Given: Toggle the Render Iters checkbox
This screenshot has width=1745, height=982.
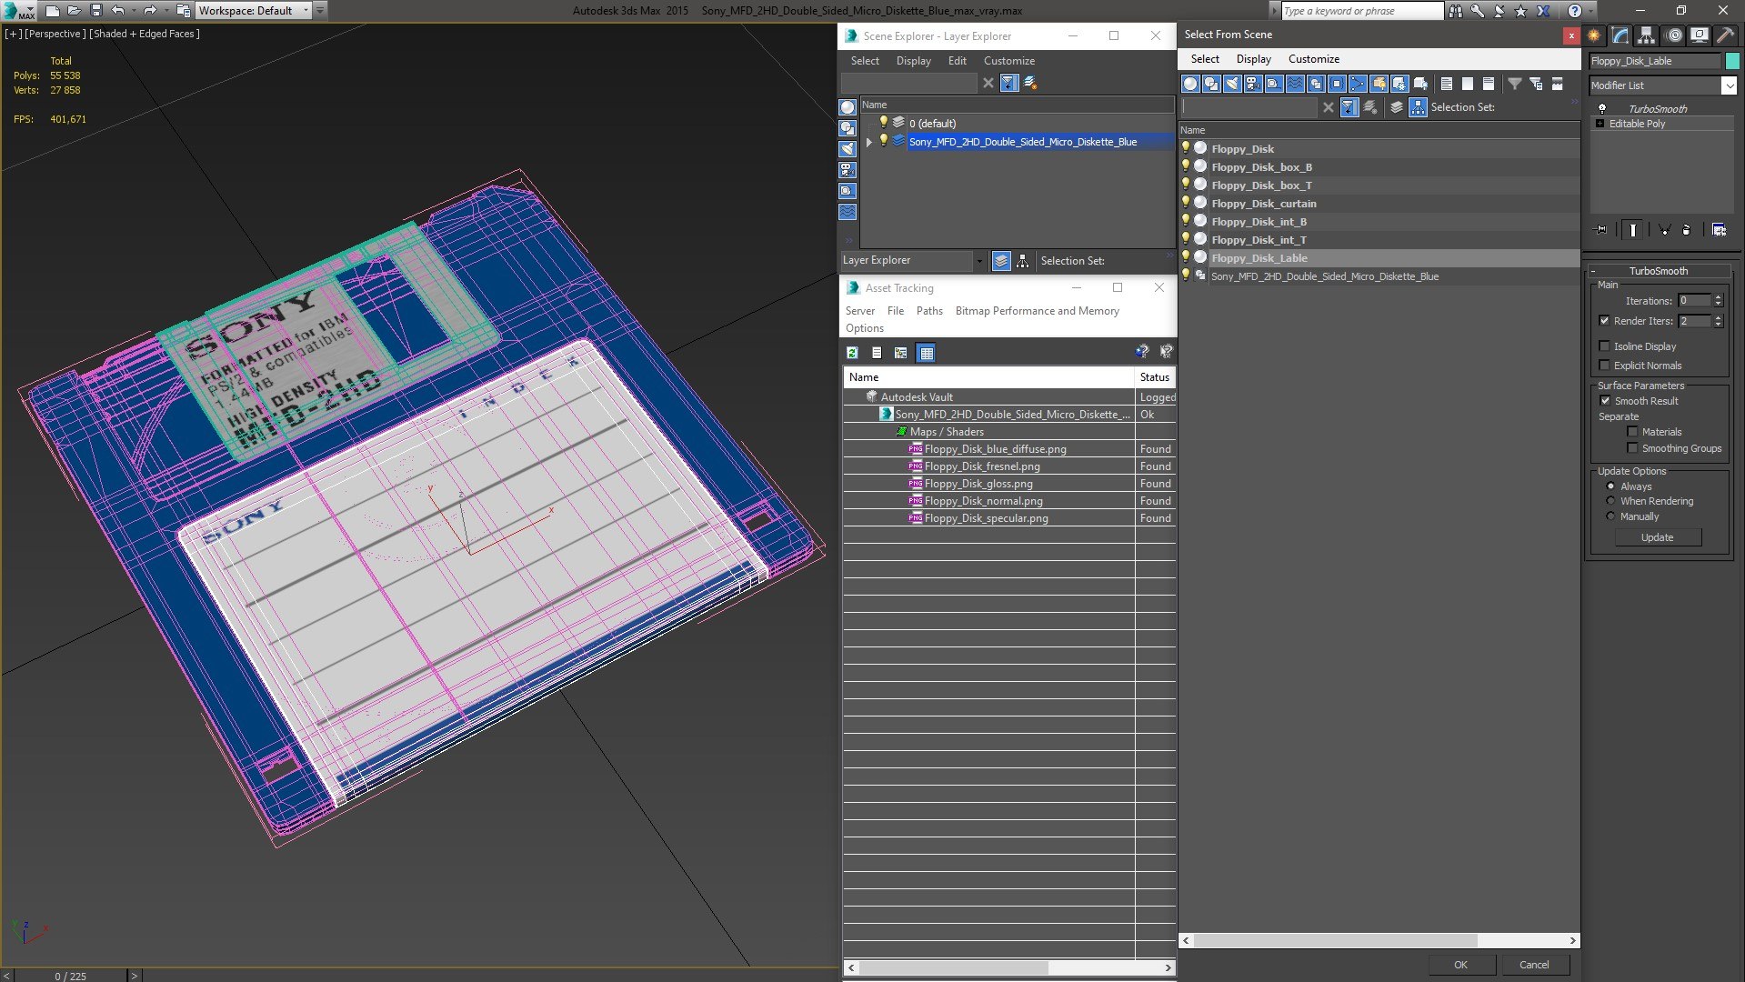Looking at the screenshot, I should (x=1604, y=321).
